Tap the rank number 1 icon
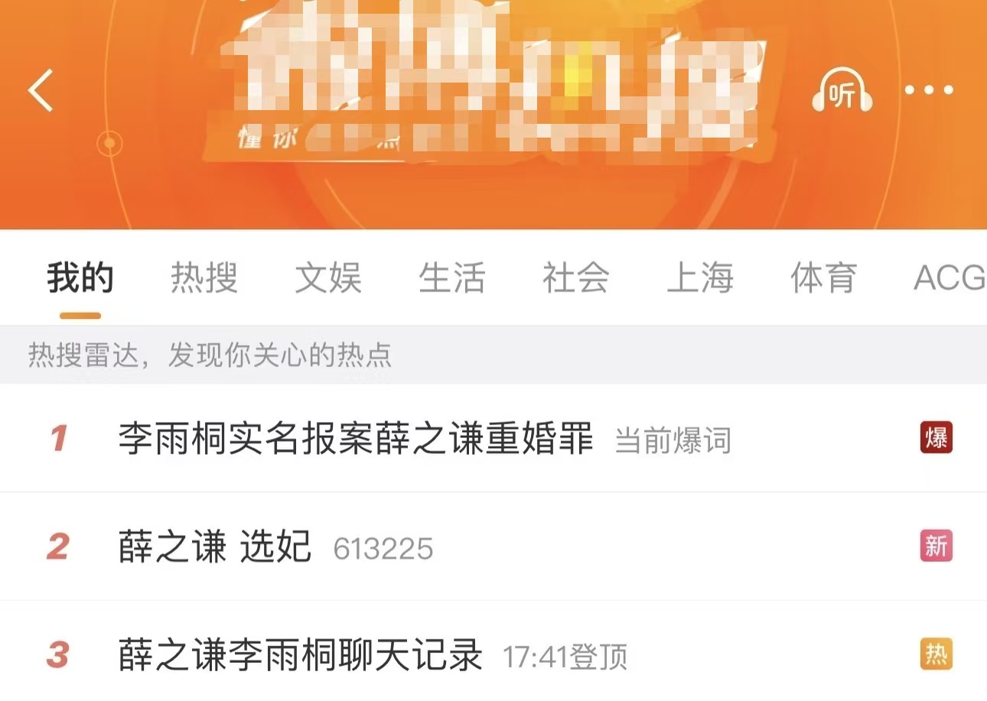The width and height of the screenshot is (987, 701). [x=58, y=439]
